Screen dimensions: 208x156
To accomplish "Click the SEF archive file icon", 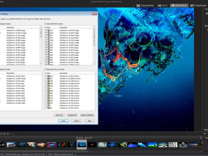I will [49, 93].
